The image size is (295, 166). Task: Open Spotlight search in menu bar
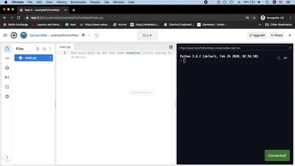[267, 2]
